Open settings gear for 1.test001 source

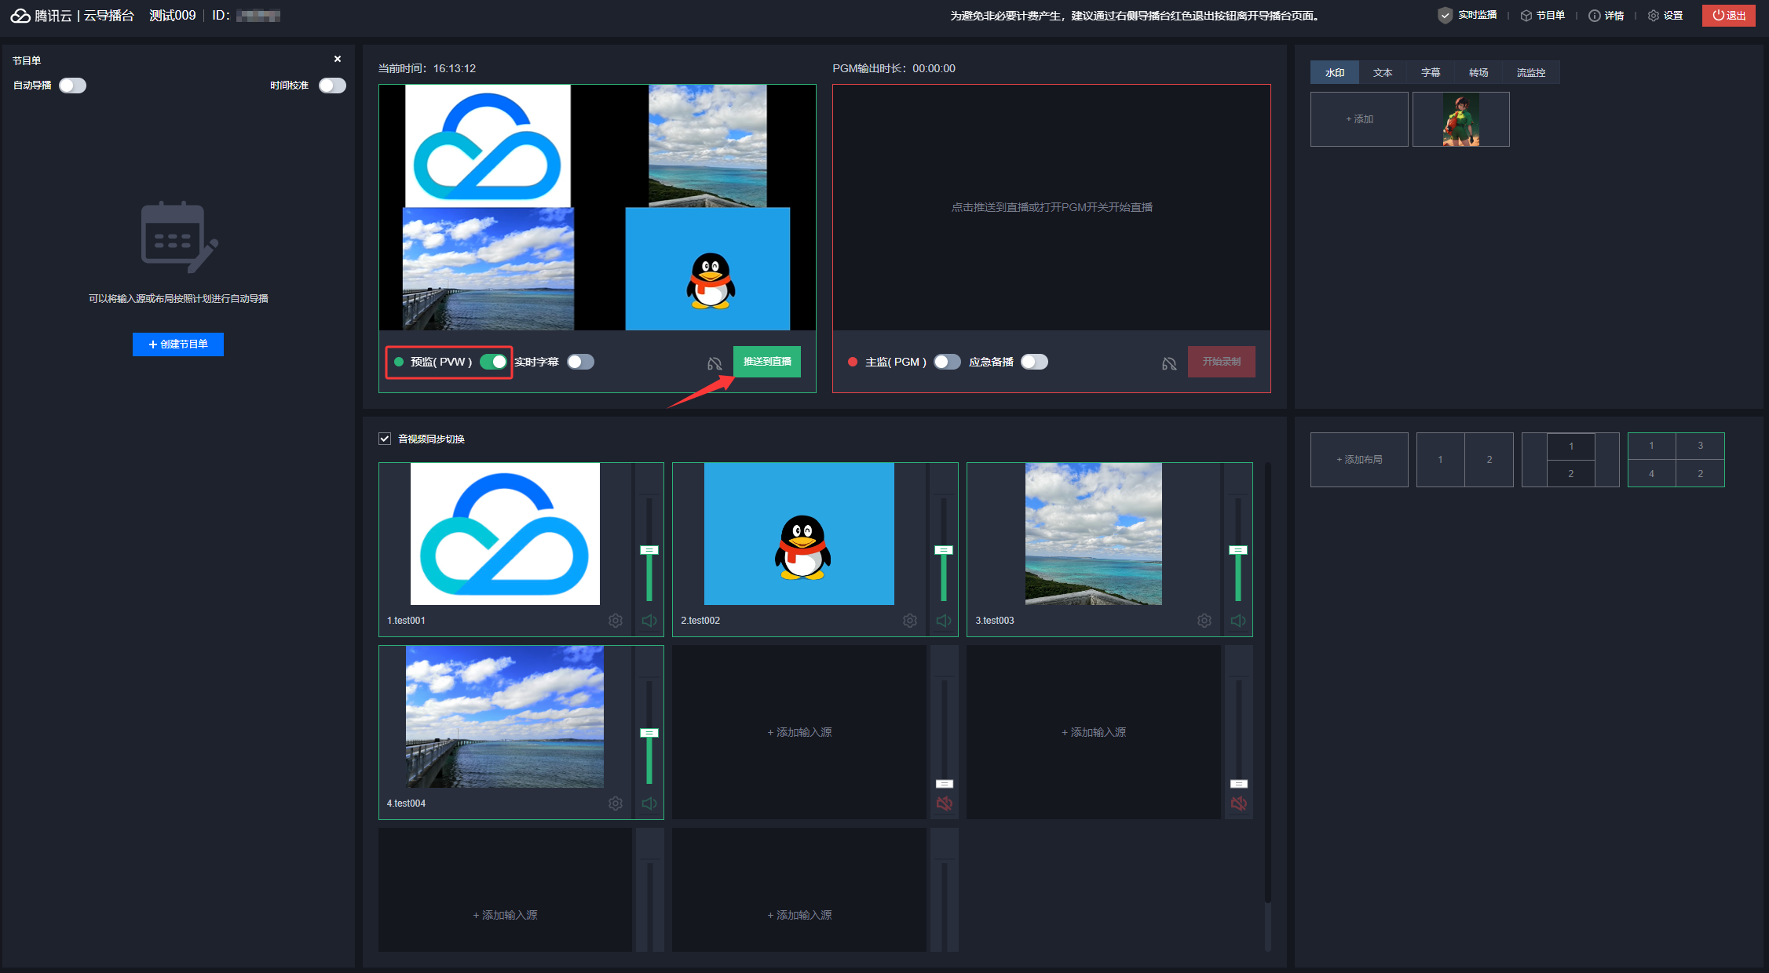[x=616, y=621]
